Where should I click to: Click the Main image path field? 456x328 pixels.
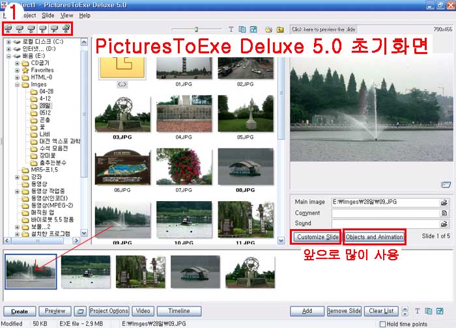click(386, 202)
